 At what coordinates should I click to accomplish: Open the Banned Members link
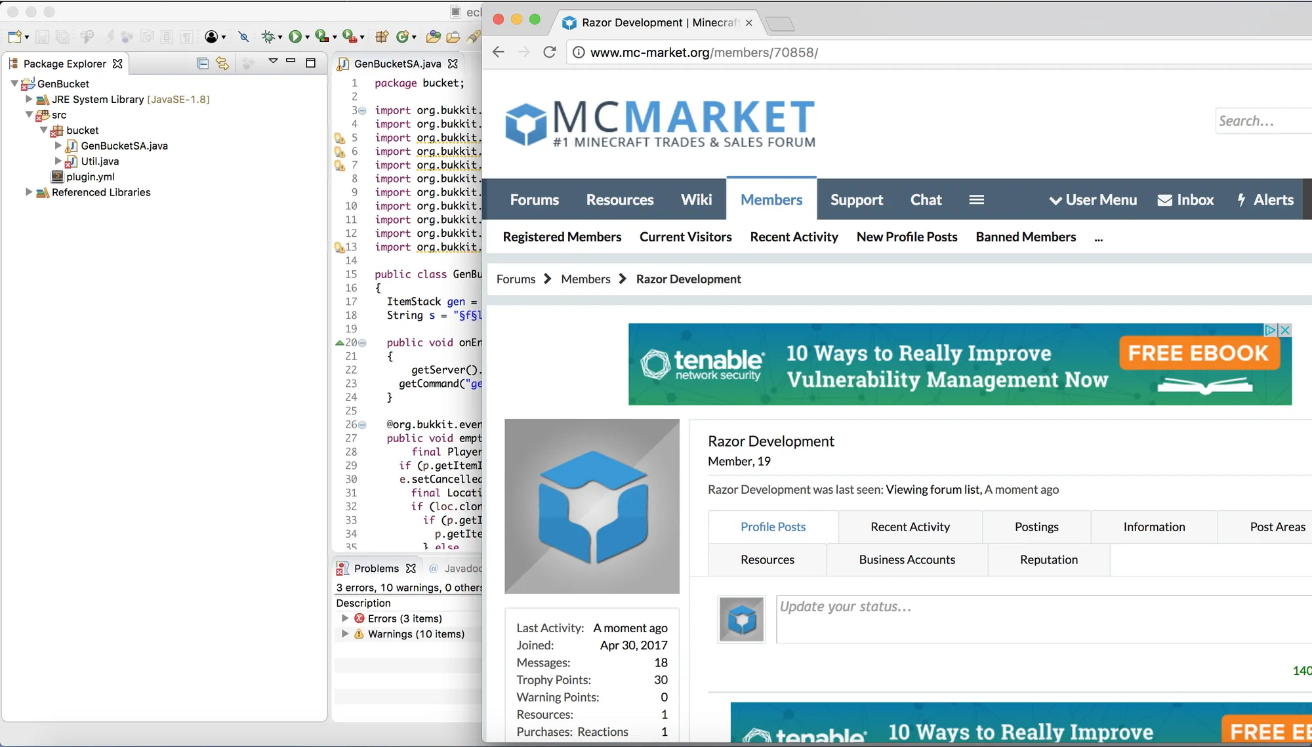[1026, 237]
